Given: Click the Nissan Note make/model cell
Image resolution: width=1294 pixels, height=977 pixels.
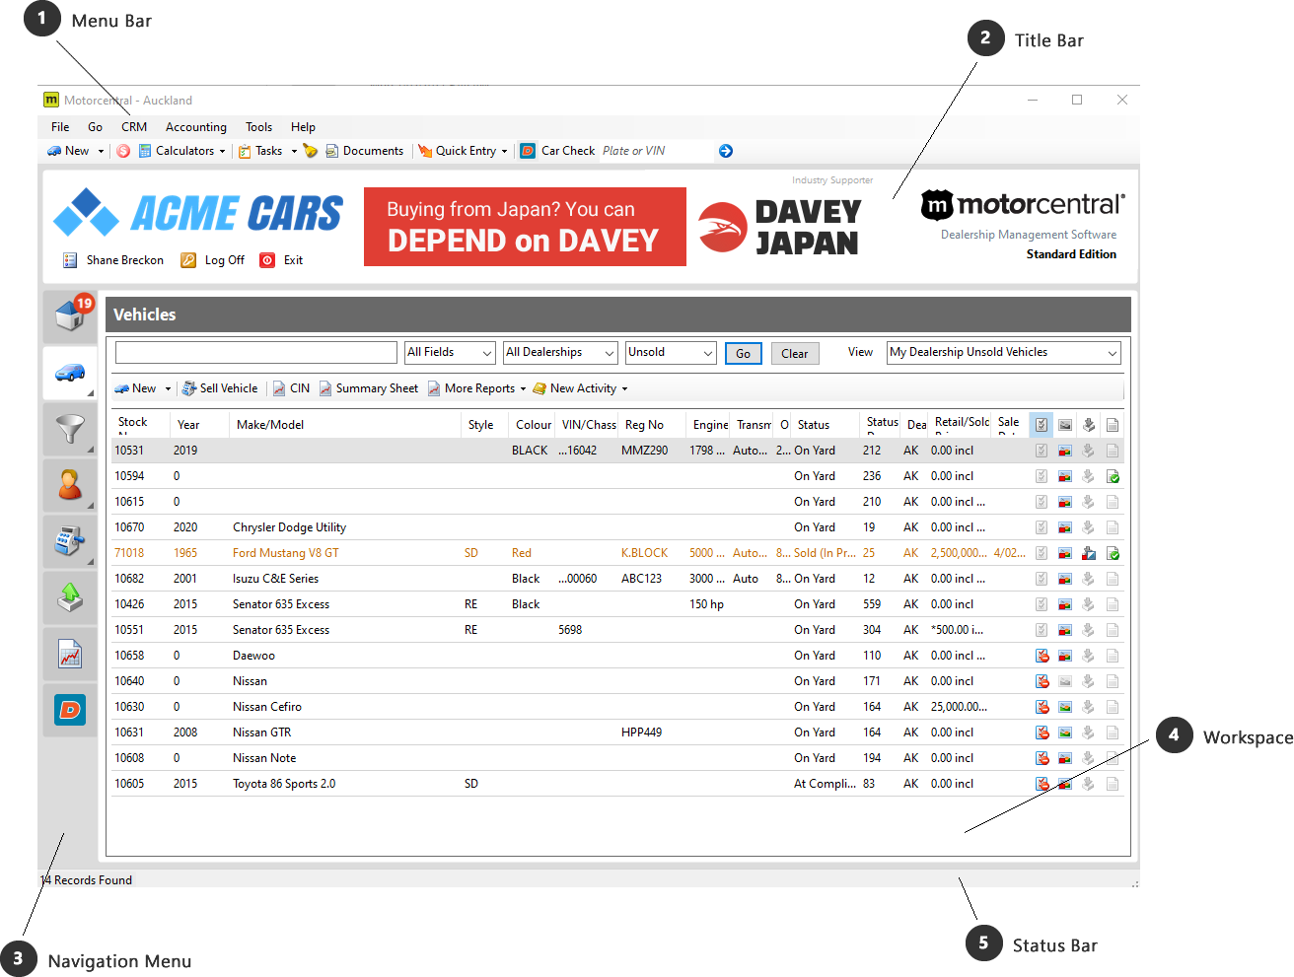Looking at the screenshot, I should (x=264, y=758).
